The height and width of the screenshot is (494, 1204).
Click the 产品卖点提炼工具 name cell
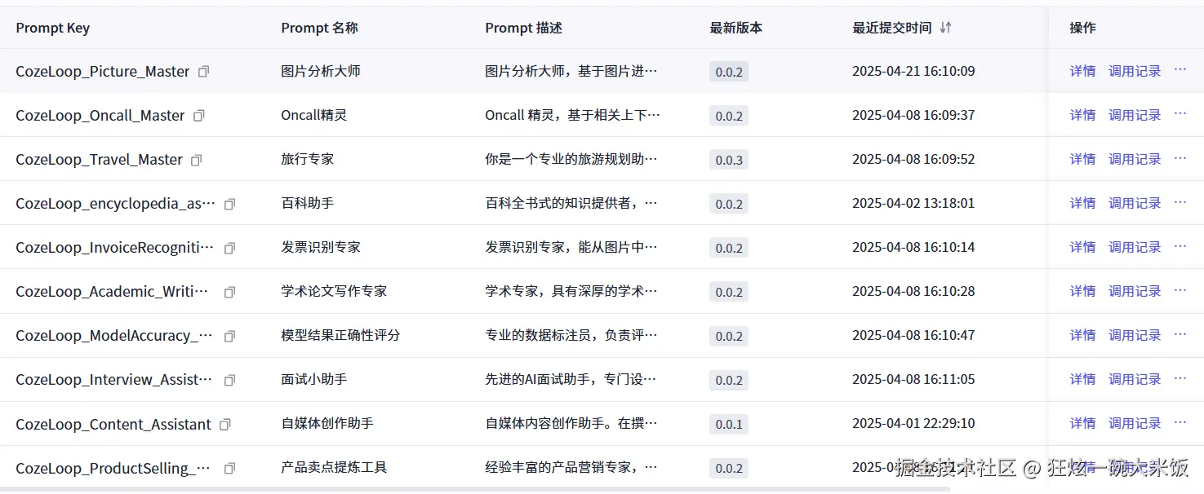click(334, 467)
